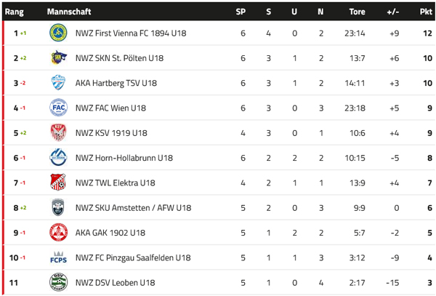
Task: Click the TWL Elektra club crest
Action: coord(58,183)
